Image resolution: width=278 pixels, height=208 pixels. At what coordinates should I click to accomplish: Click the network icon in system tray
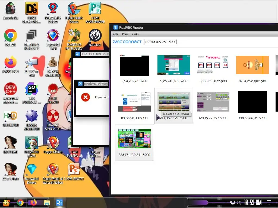pyautogui.click(x=232, y=203)
